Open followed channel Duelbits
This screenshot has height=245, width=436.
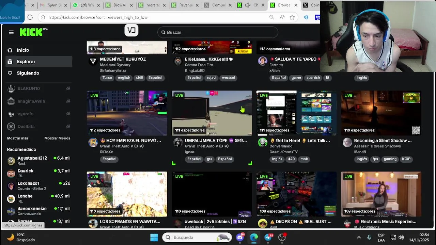(x=38, y=126)
